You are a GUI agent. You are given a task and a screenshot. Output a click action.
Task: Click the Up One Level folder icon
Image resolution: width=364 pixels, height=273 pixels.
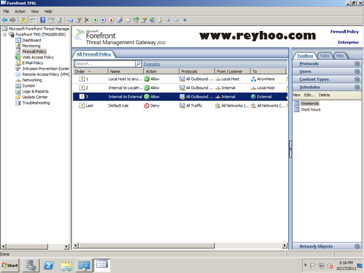tap(24, 20)
